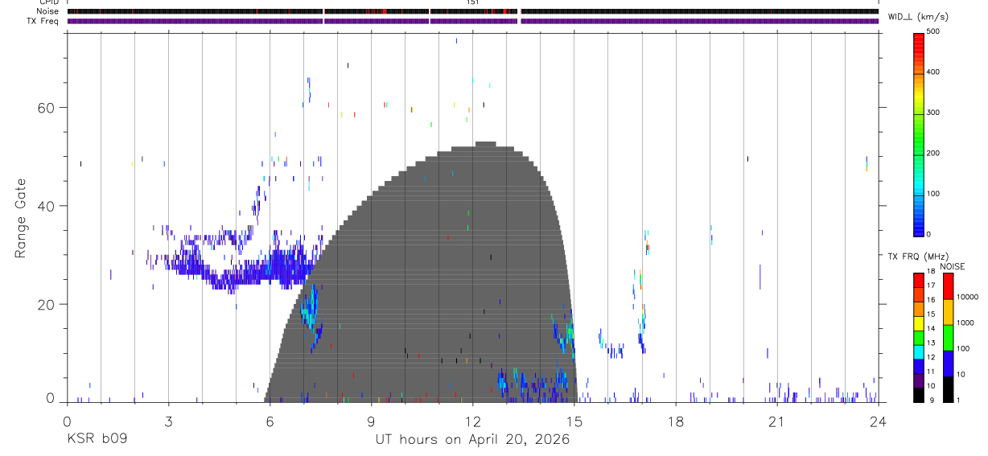Screen dimensions: 988x456
Task: Click the 'UT hours on April 20, 2026' label
Action: coord(472,439)
